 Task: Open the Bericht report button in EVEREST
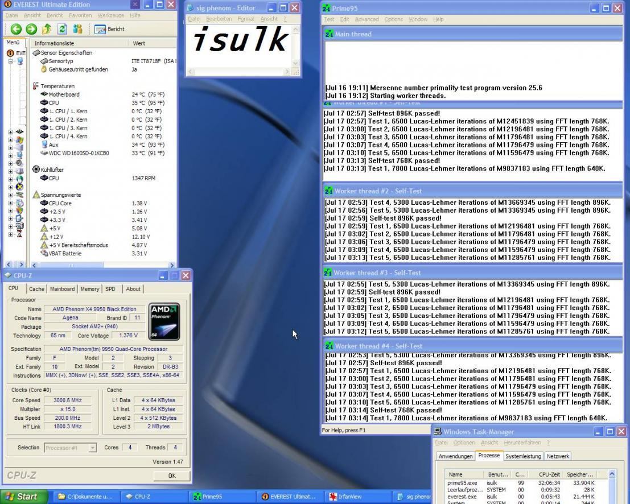coord(110,29)
